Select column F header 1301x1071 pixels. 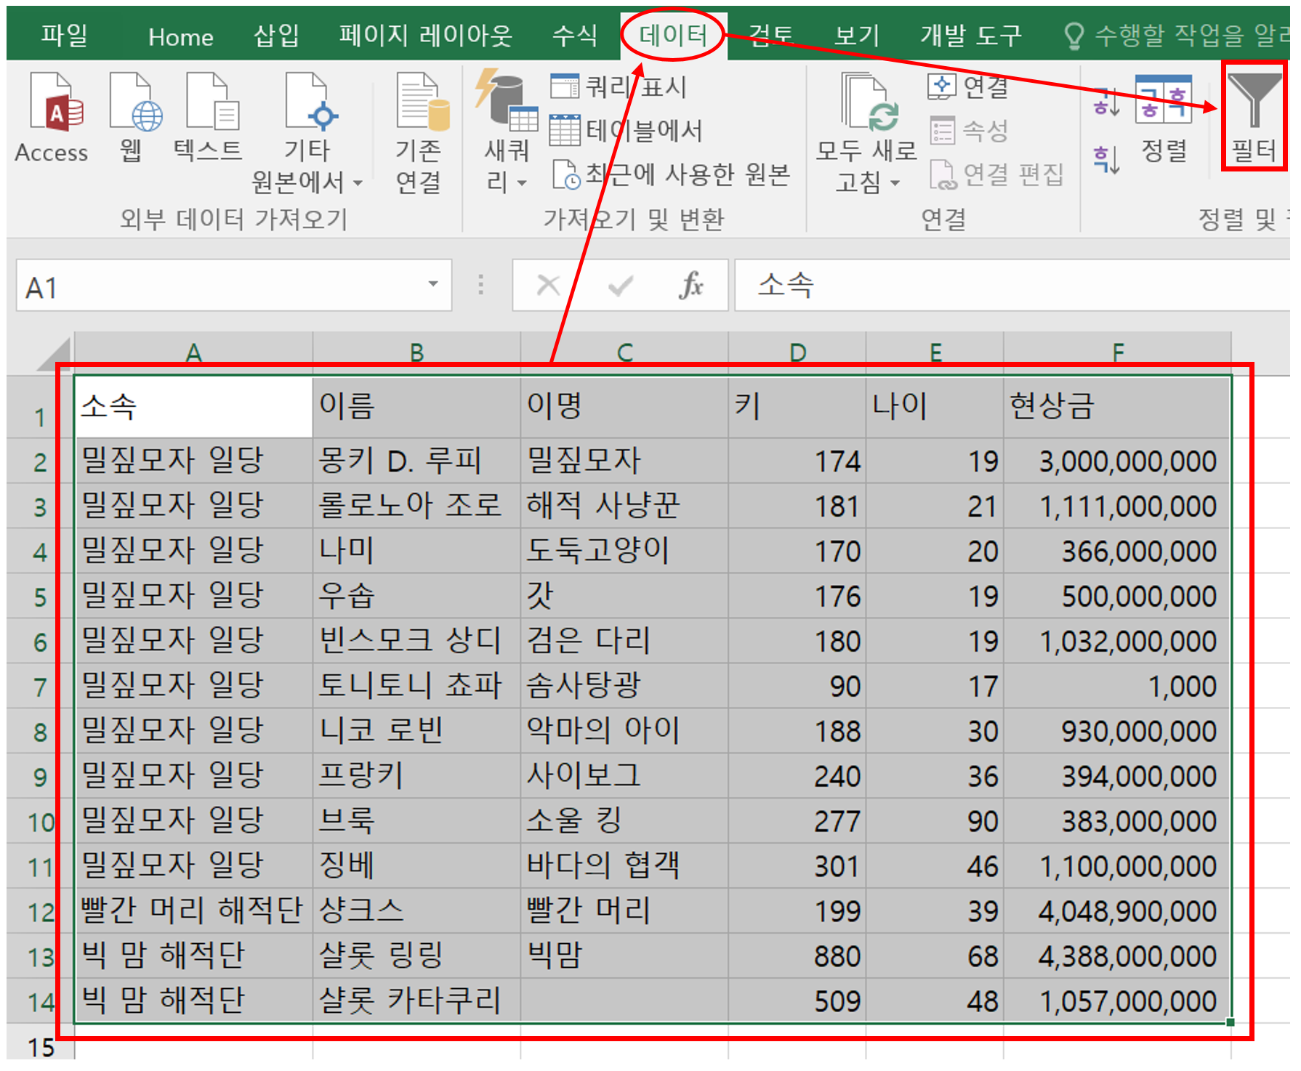point(1117,353)
